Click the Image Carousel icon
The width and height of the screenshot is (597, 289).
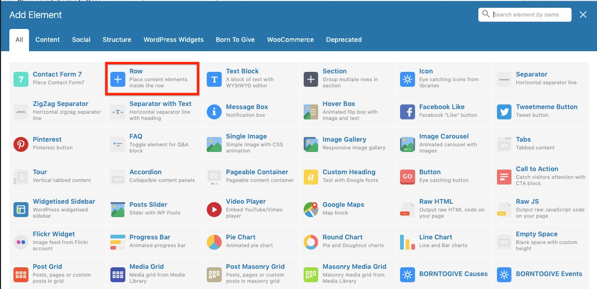click(x=407, y=144)
